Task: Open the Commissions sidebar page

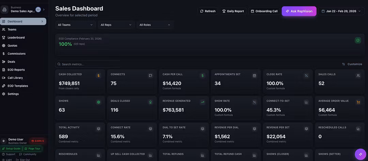Action: pyautogui.click(x=16, y=54)
